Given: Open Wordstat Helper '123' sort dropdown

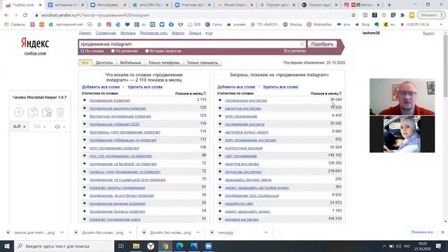Looking at the screenshot, I should pyautogui.click(x=39, y=127).
